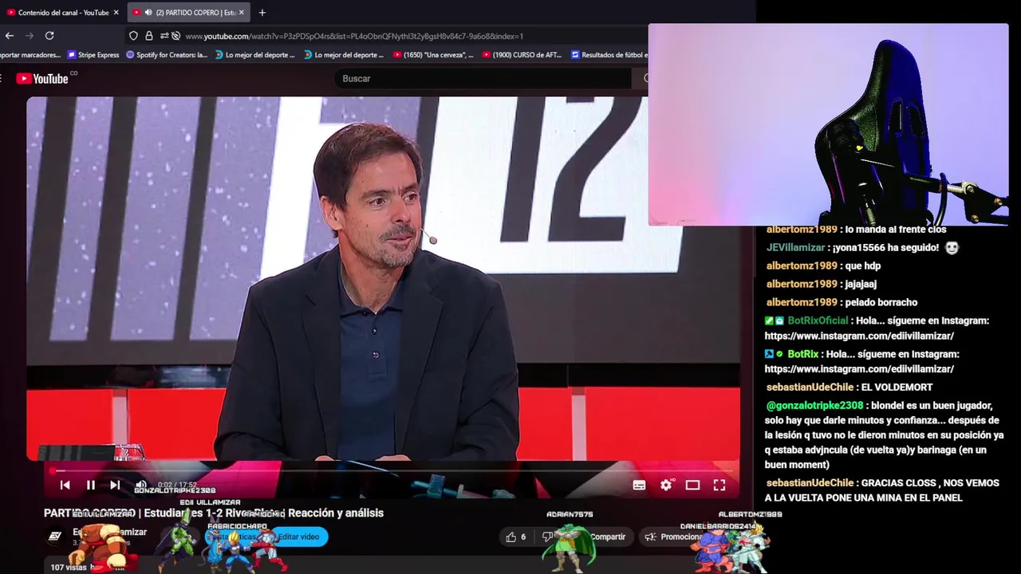Like the video with 6 likes
The height and width of the screenshot is (574, 1021).
[515, 537]
